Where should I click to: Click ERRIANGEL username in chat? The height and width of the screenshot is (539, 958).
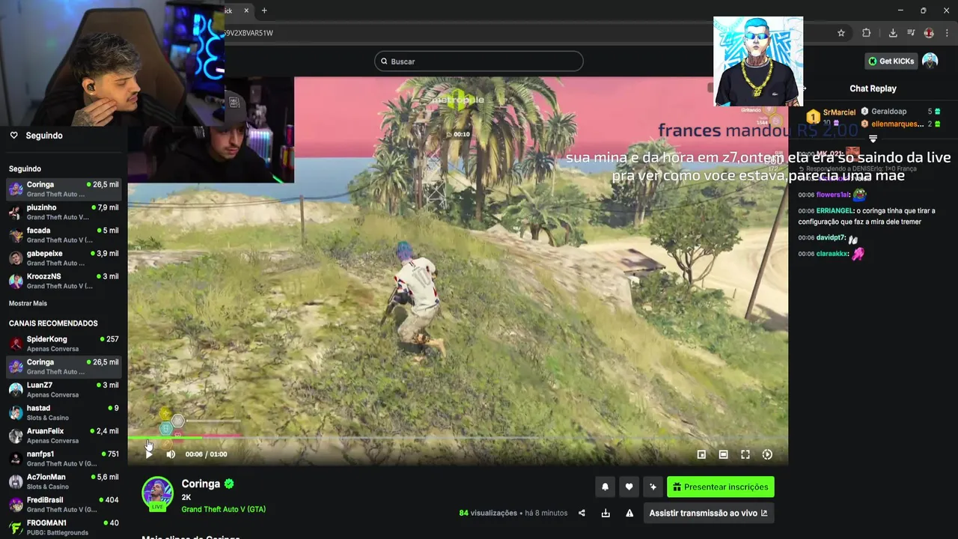click(835, 211)
